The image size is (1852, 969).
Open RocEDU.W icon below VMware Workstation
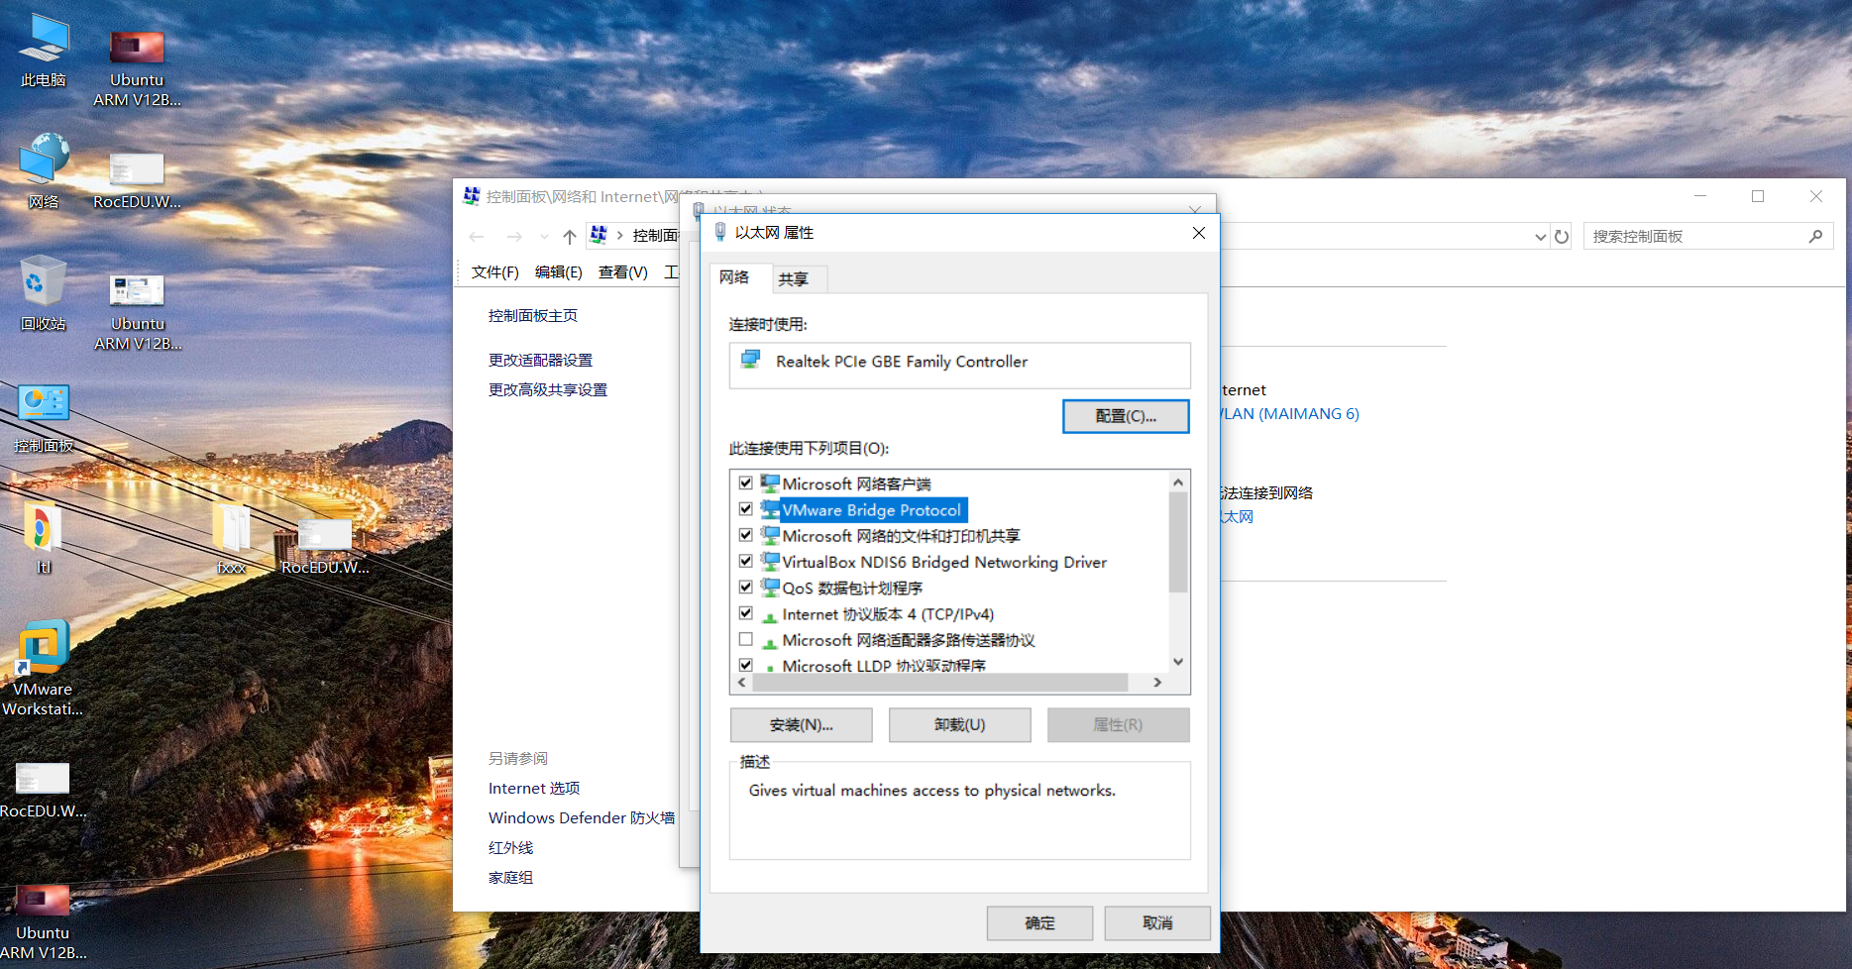pyautogui.click(x=43, y=789)
